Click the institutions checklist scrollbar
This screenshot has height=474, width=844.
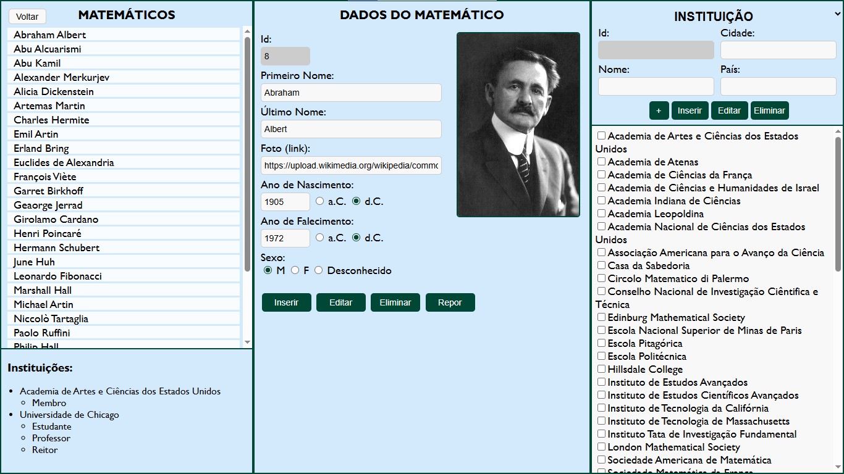point(838,204)
